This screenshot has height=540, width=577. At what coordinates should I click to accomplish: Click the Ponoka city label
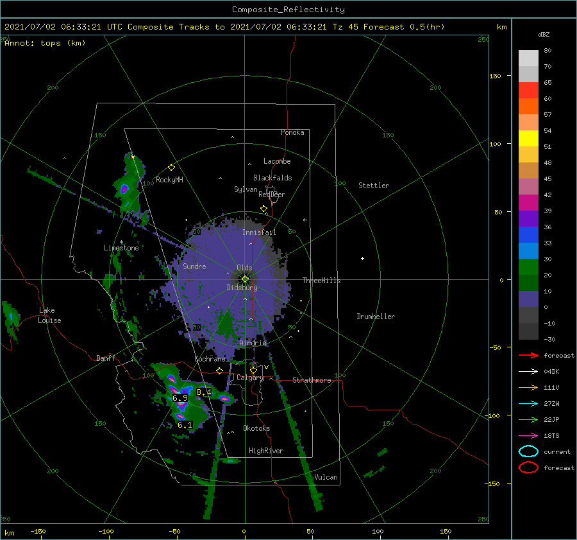[292, 132]
